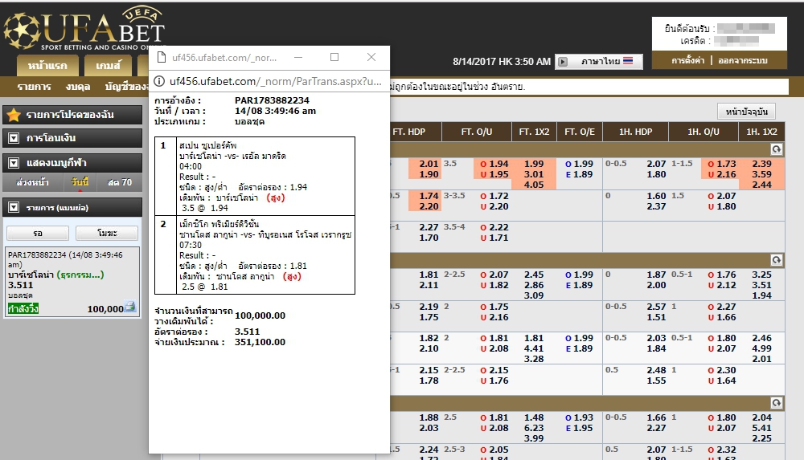Click the รอ button

(38, 233)
